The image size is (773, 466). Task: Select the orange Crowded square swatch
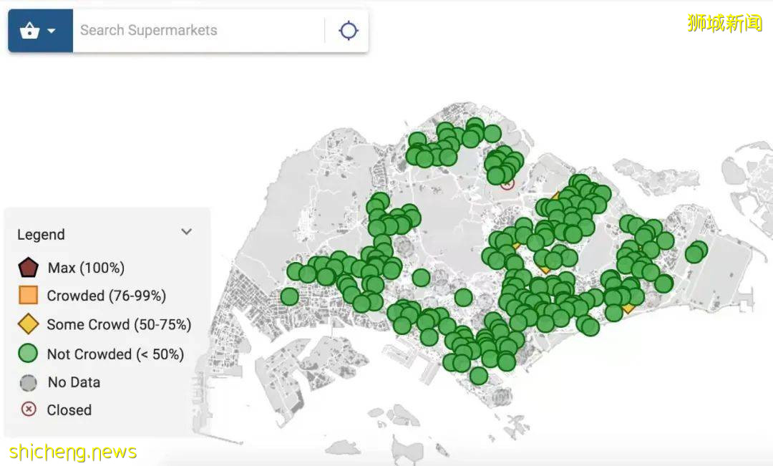coord(29,296)
